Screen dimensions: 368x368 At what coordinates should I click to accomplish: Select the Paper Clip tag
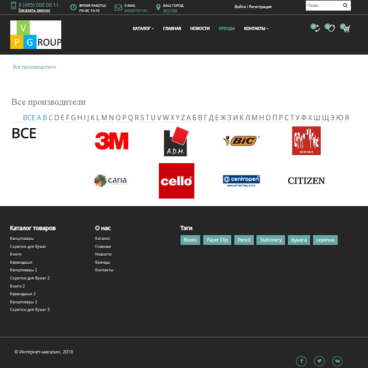coord(217,240)
